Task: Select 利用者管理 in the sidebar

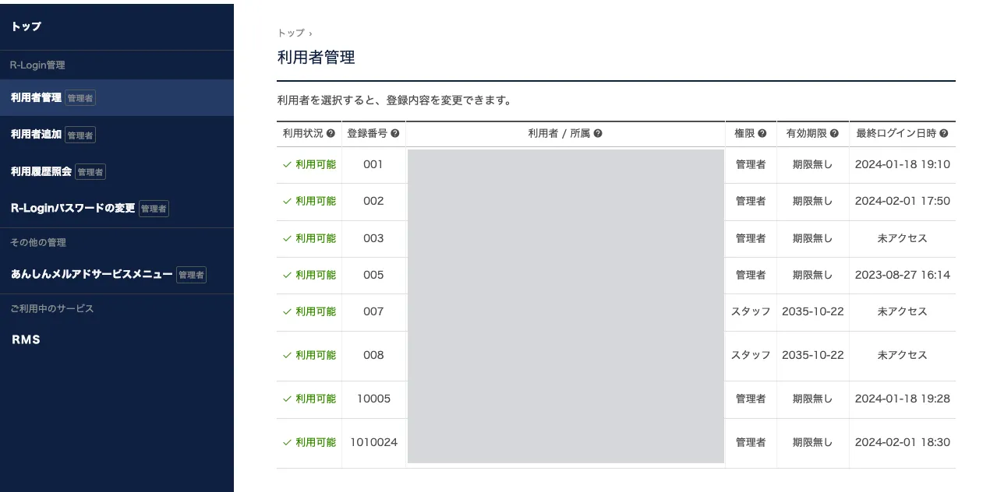Action: click(x=117, y=98)
